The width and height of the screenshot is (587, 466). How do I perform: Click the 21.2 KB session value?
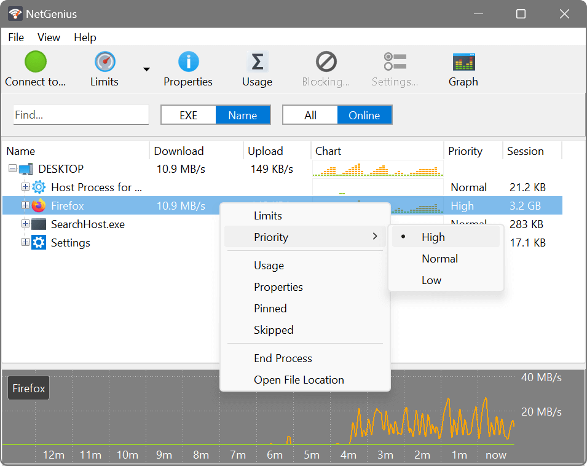point(527,187)
